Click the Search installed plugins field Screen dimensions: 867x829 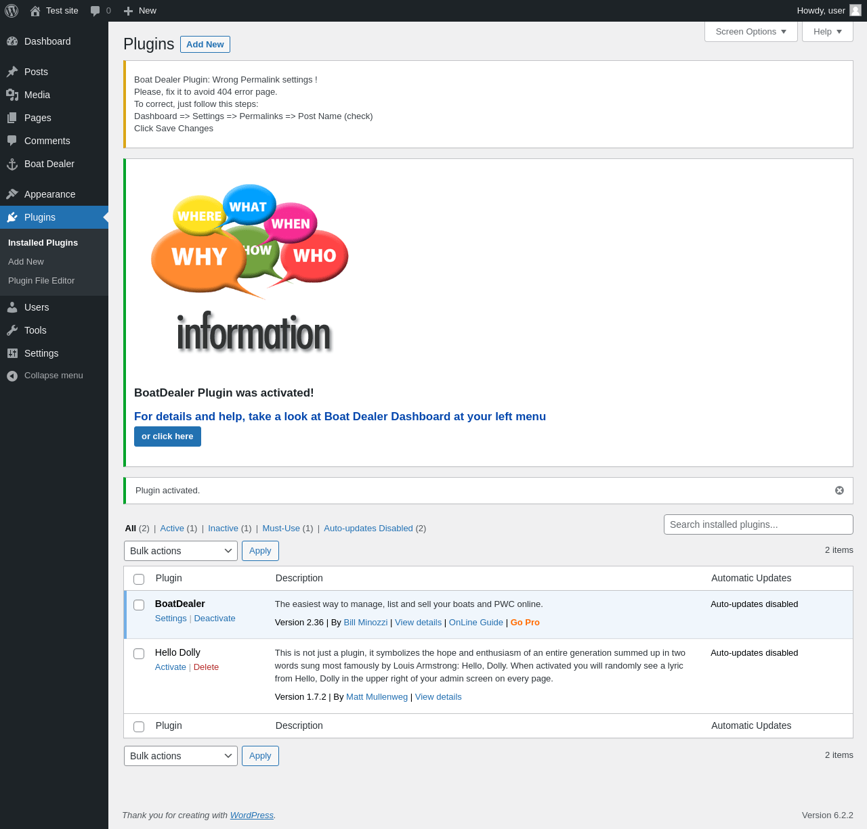coord(759,524)
